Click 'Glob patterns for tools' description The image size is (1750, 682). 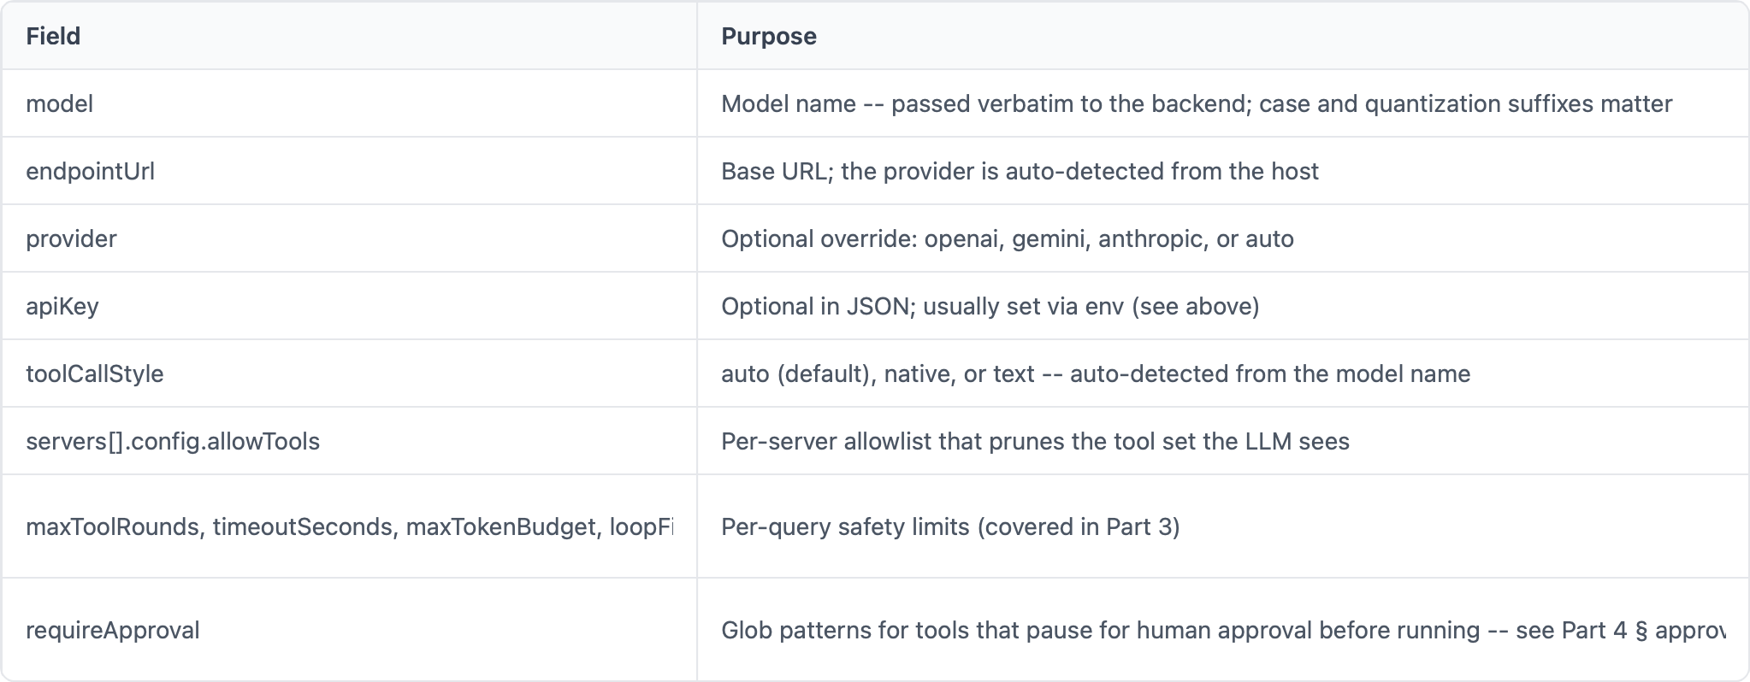1223,630
